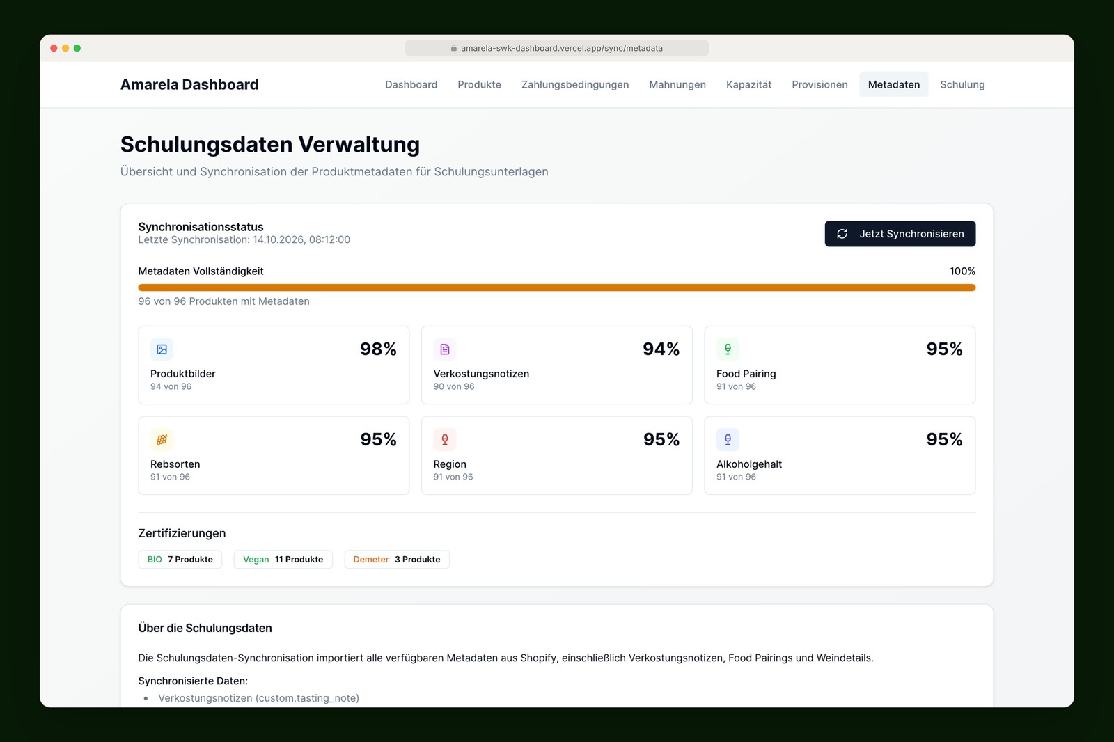Click '96 von 96 Produkten mit Metadaten'
The height and width of the screenshot is (742, 1114).
point(224,301)
